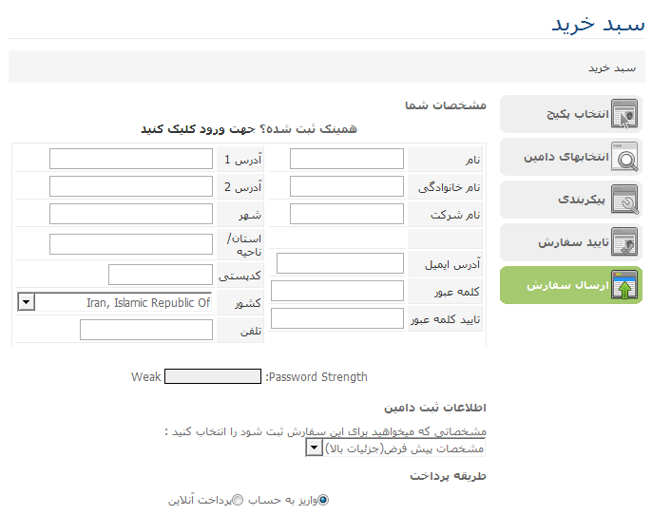Click the green upload arrow order submit icon
Screen dimensions: 652x515
coord(624,285)
